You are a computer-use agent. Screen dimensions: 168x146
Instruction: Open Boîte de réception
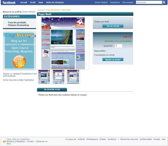tap(55, 3)
